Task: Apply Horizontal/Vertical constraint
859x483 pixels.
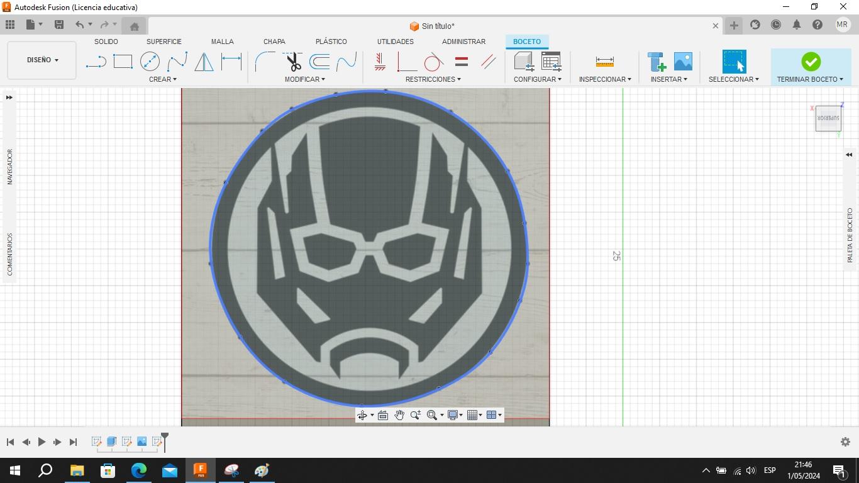Action: [x=380, y=62]
